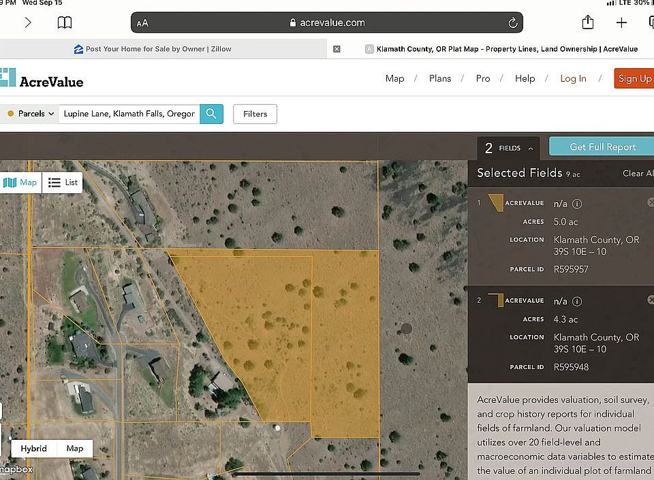654x480 pixels.
Task: Open the Parcels layer dropdown
Action: coord(31,114)
